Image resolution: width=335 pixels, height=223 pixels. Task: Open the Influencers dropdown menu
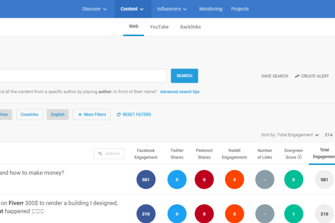172,9
